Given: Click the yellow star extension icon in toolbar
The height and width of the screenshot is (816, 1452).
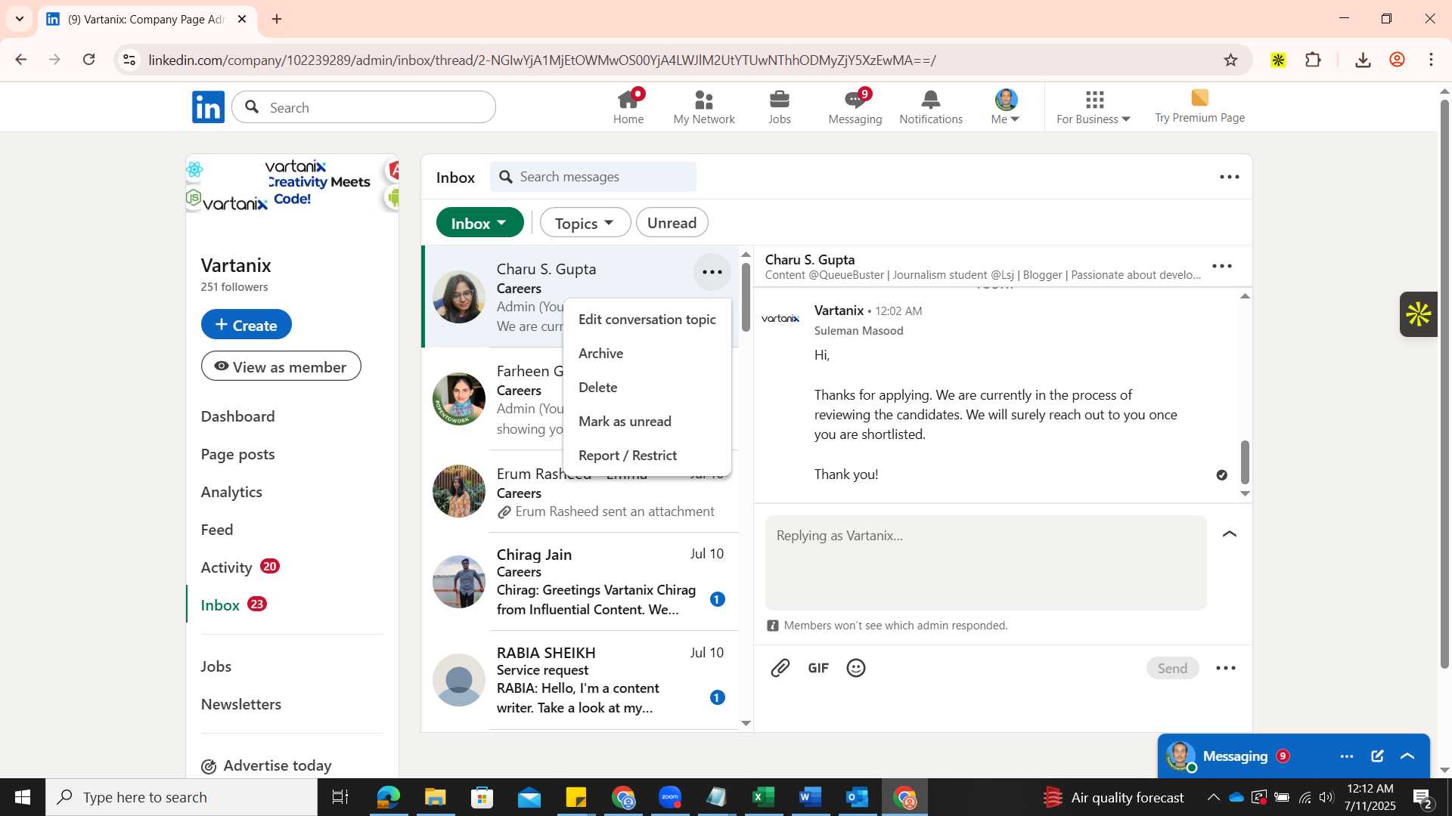Looking at the screenshot, I should click(1279, 60).
